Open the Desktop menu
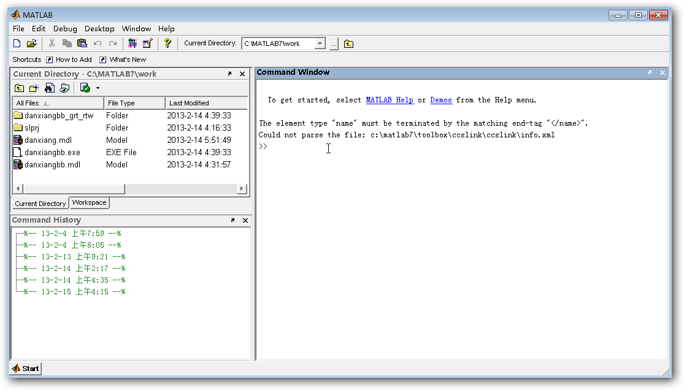684x390 pixels. (x=99, y=29)
